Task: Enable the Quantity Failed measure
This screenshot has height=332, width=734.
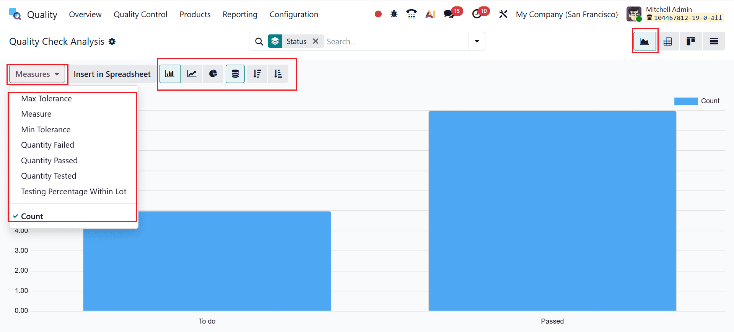Action: (x=47, y=145)
